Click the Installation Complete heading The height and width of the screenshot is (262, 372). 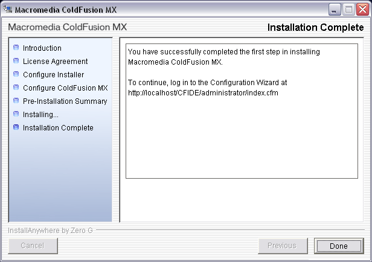point(315,28)
